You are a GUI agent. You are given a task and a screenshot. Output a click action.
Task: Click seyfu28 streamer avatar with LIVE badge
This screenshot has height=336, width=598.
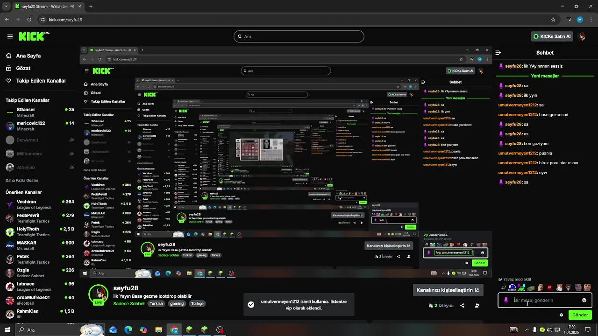tap(99, 294)
